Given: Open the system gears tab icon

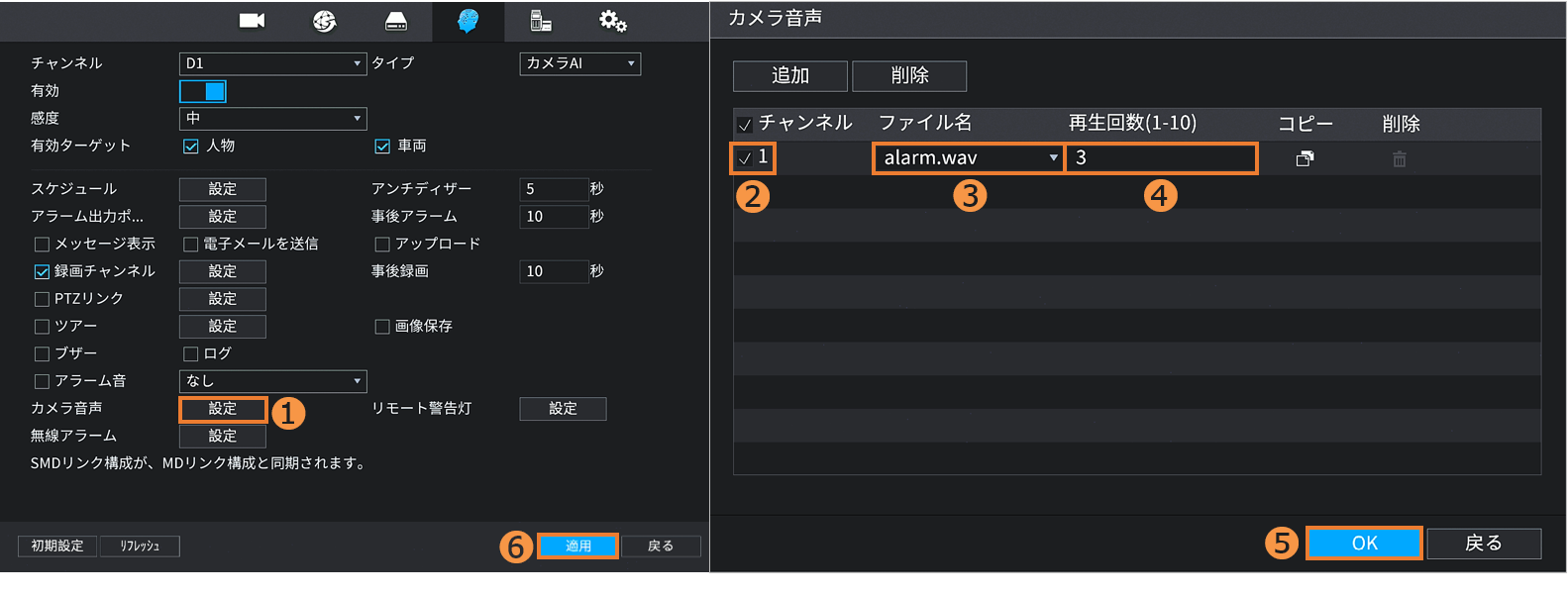Looking at the screenshot, I should click(x=612, y=21).
